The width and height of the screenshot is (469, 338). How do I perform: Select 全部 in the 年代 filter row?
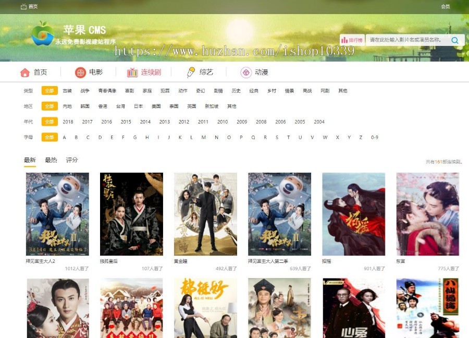49,122
